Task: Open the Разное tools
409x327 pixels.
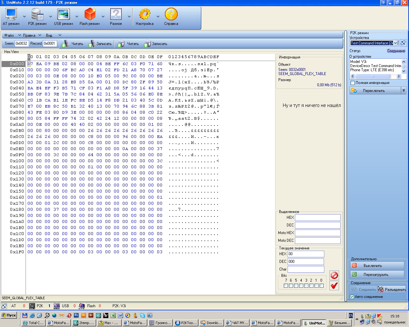Action: pos(116,17)
